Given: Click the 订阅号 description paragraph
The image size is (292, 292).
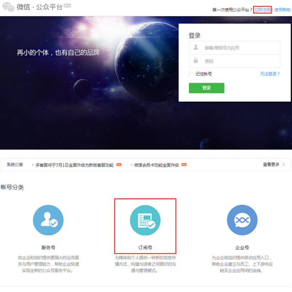Looking at the screenshot, I should [145, 264].
